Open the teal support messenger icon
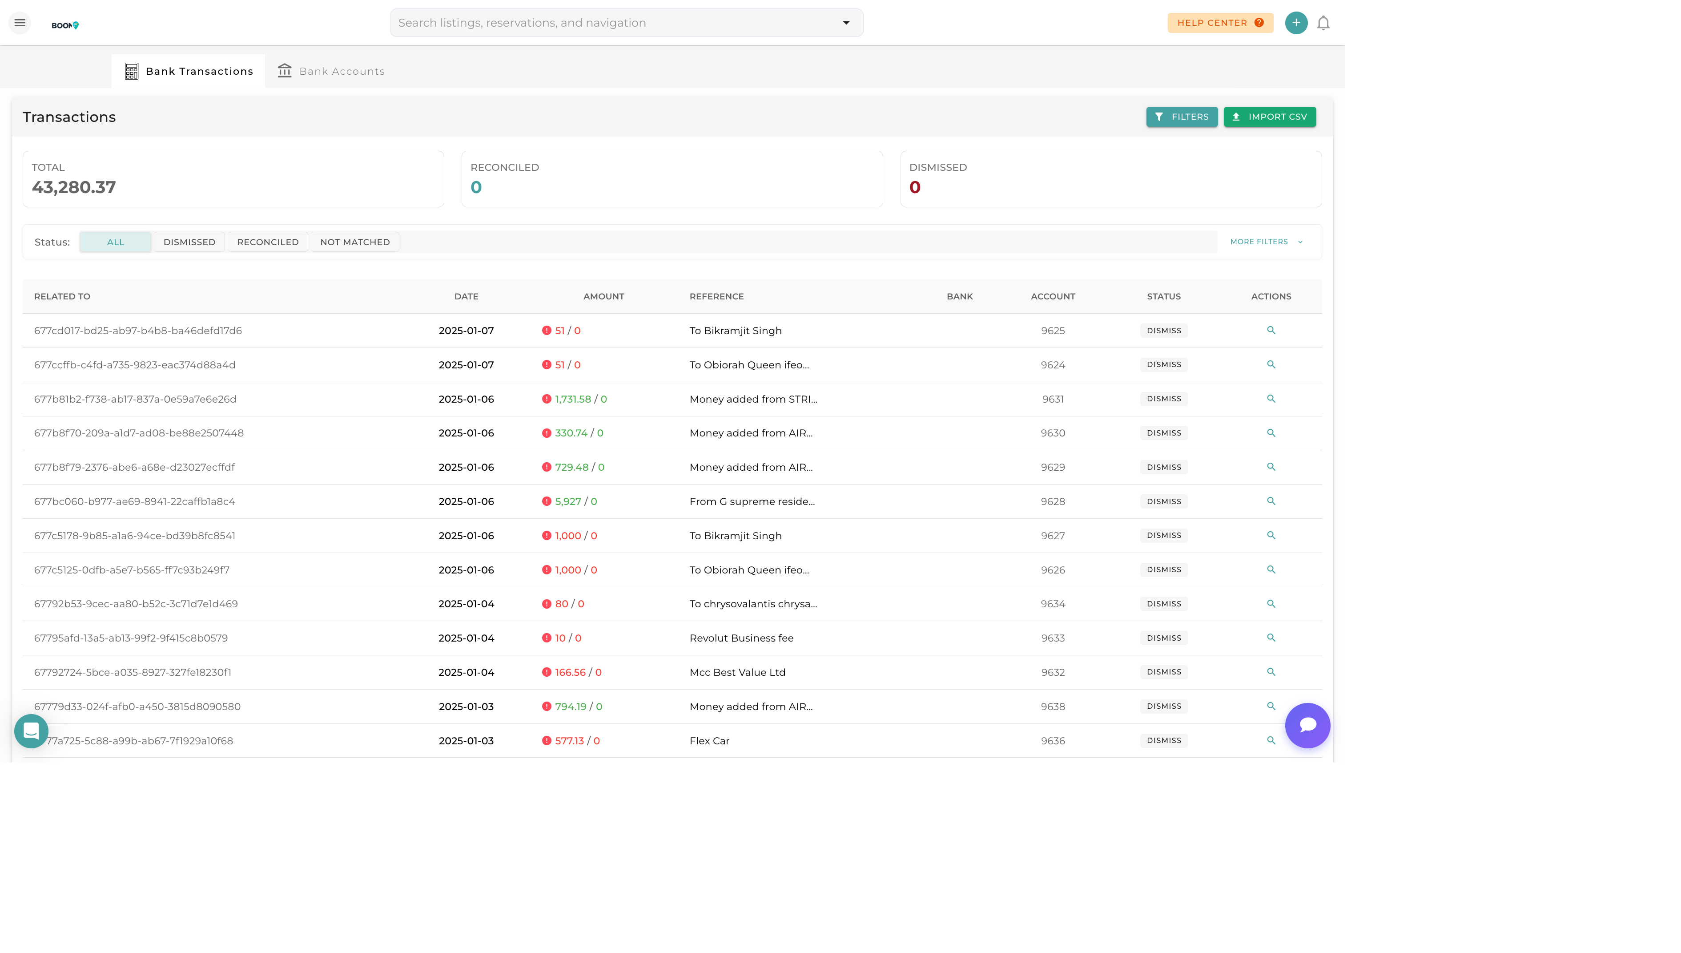 coord(31,731)
